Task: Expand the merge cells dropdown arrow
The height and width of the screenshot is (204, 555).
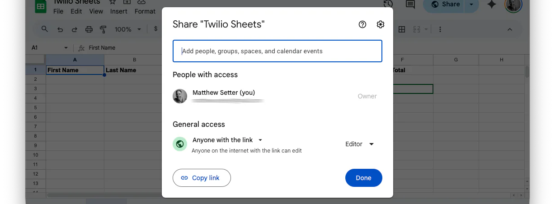Action: click(426, 29)
